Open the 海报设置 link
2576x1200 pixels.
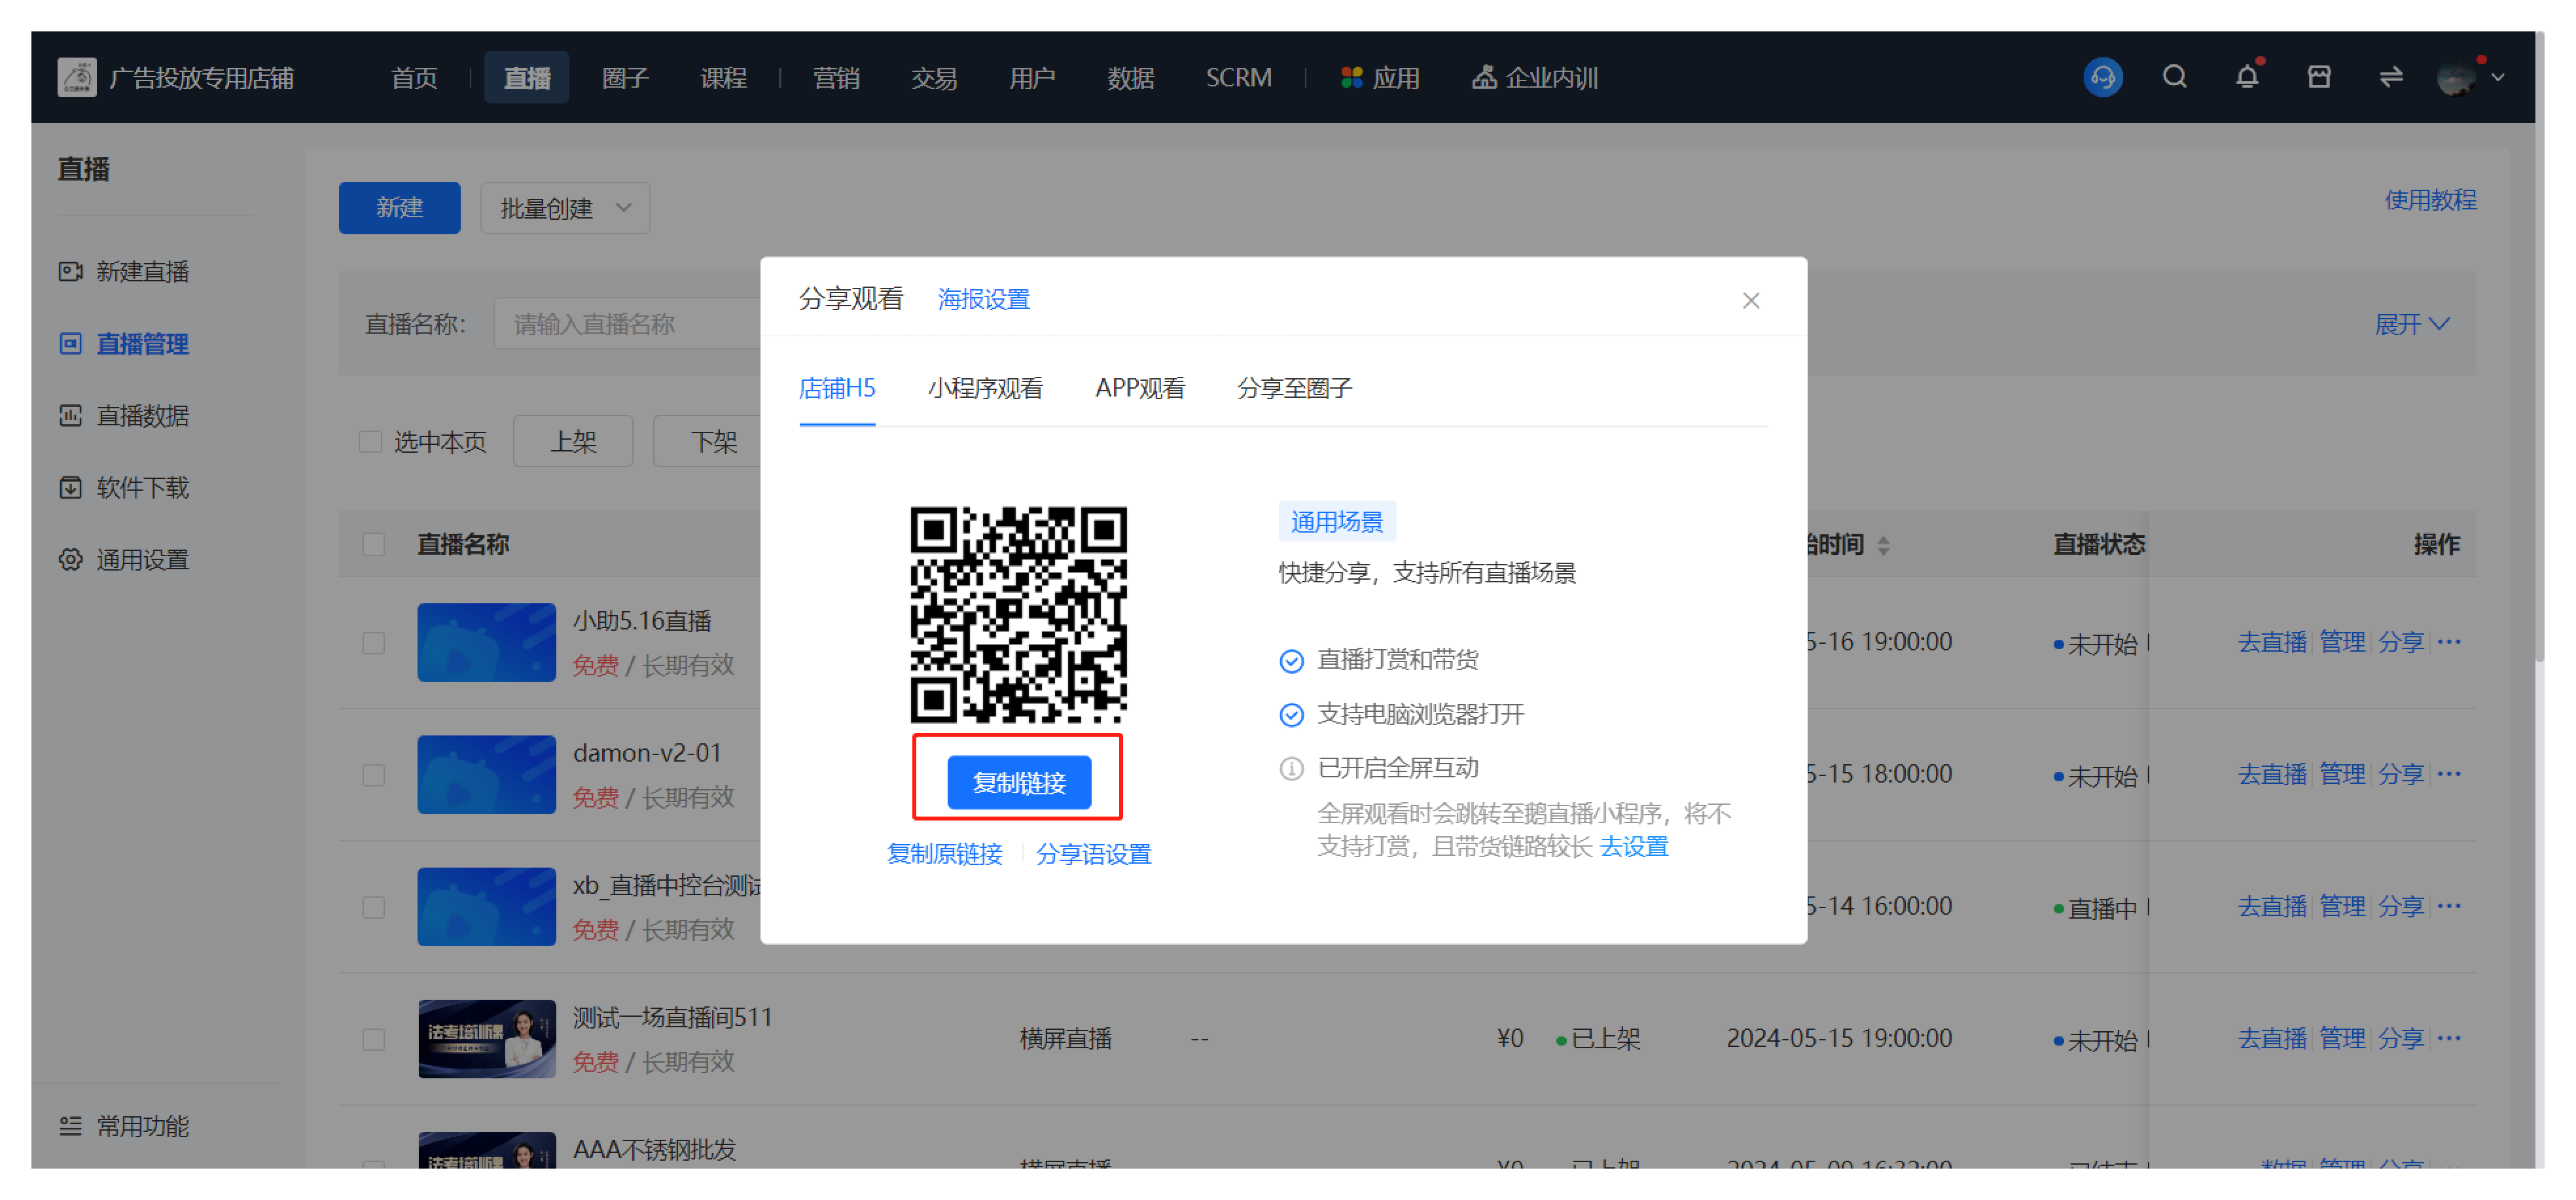(x=983, y=299)
